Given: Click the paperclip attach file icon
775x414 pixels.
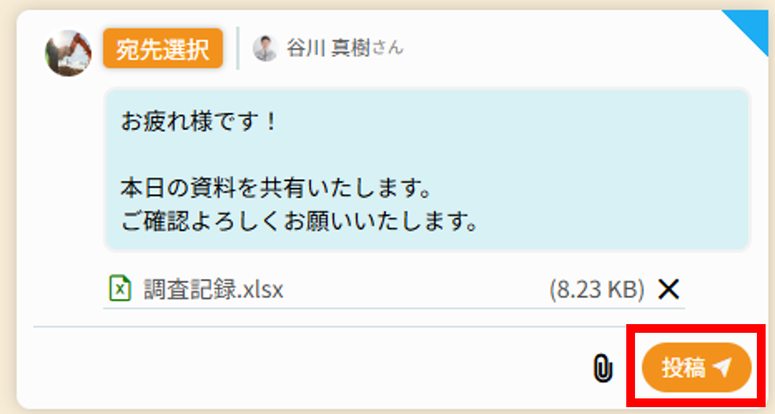Looking at the screenshot, I should coord(602,368).
